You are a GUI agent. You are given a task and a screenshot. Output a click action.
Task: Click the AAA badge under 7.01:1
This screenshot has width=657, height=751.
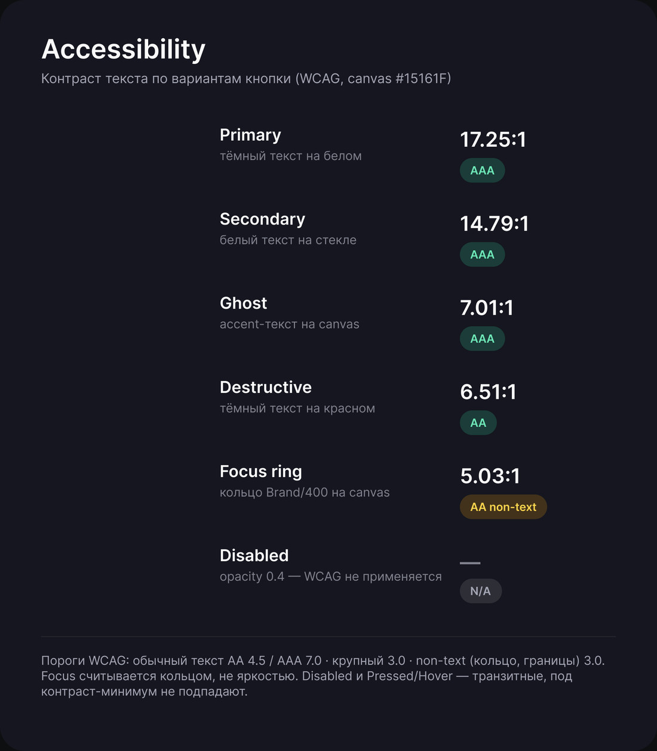click(x=482, y=339)
